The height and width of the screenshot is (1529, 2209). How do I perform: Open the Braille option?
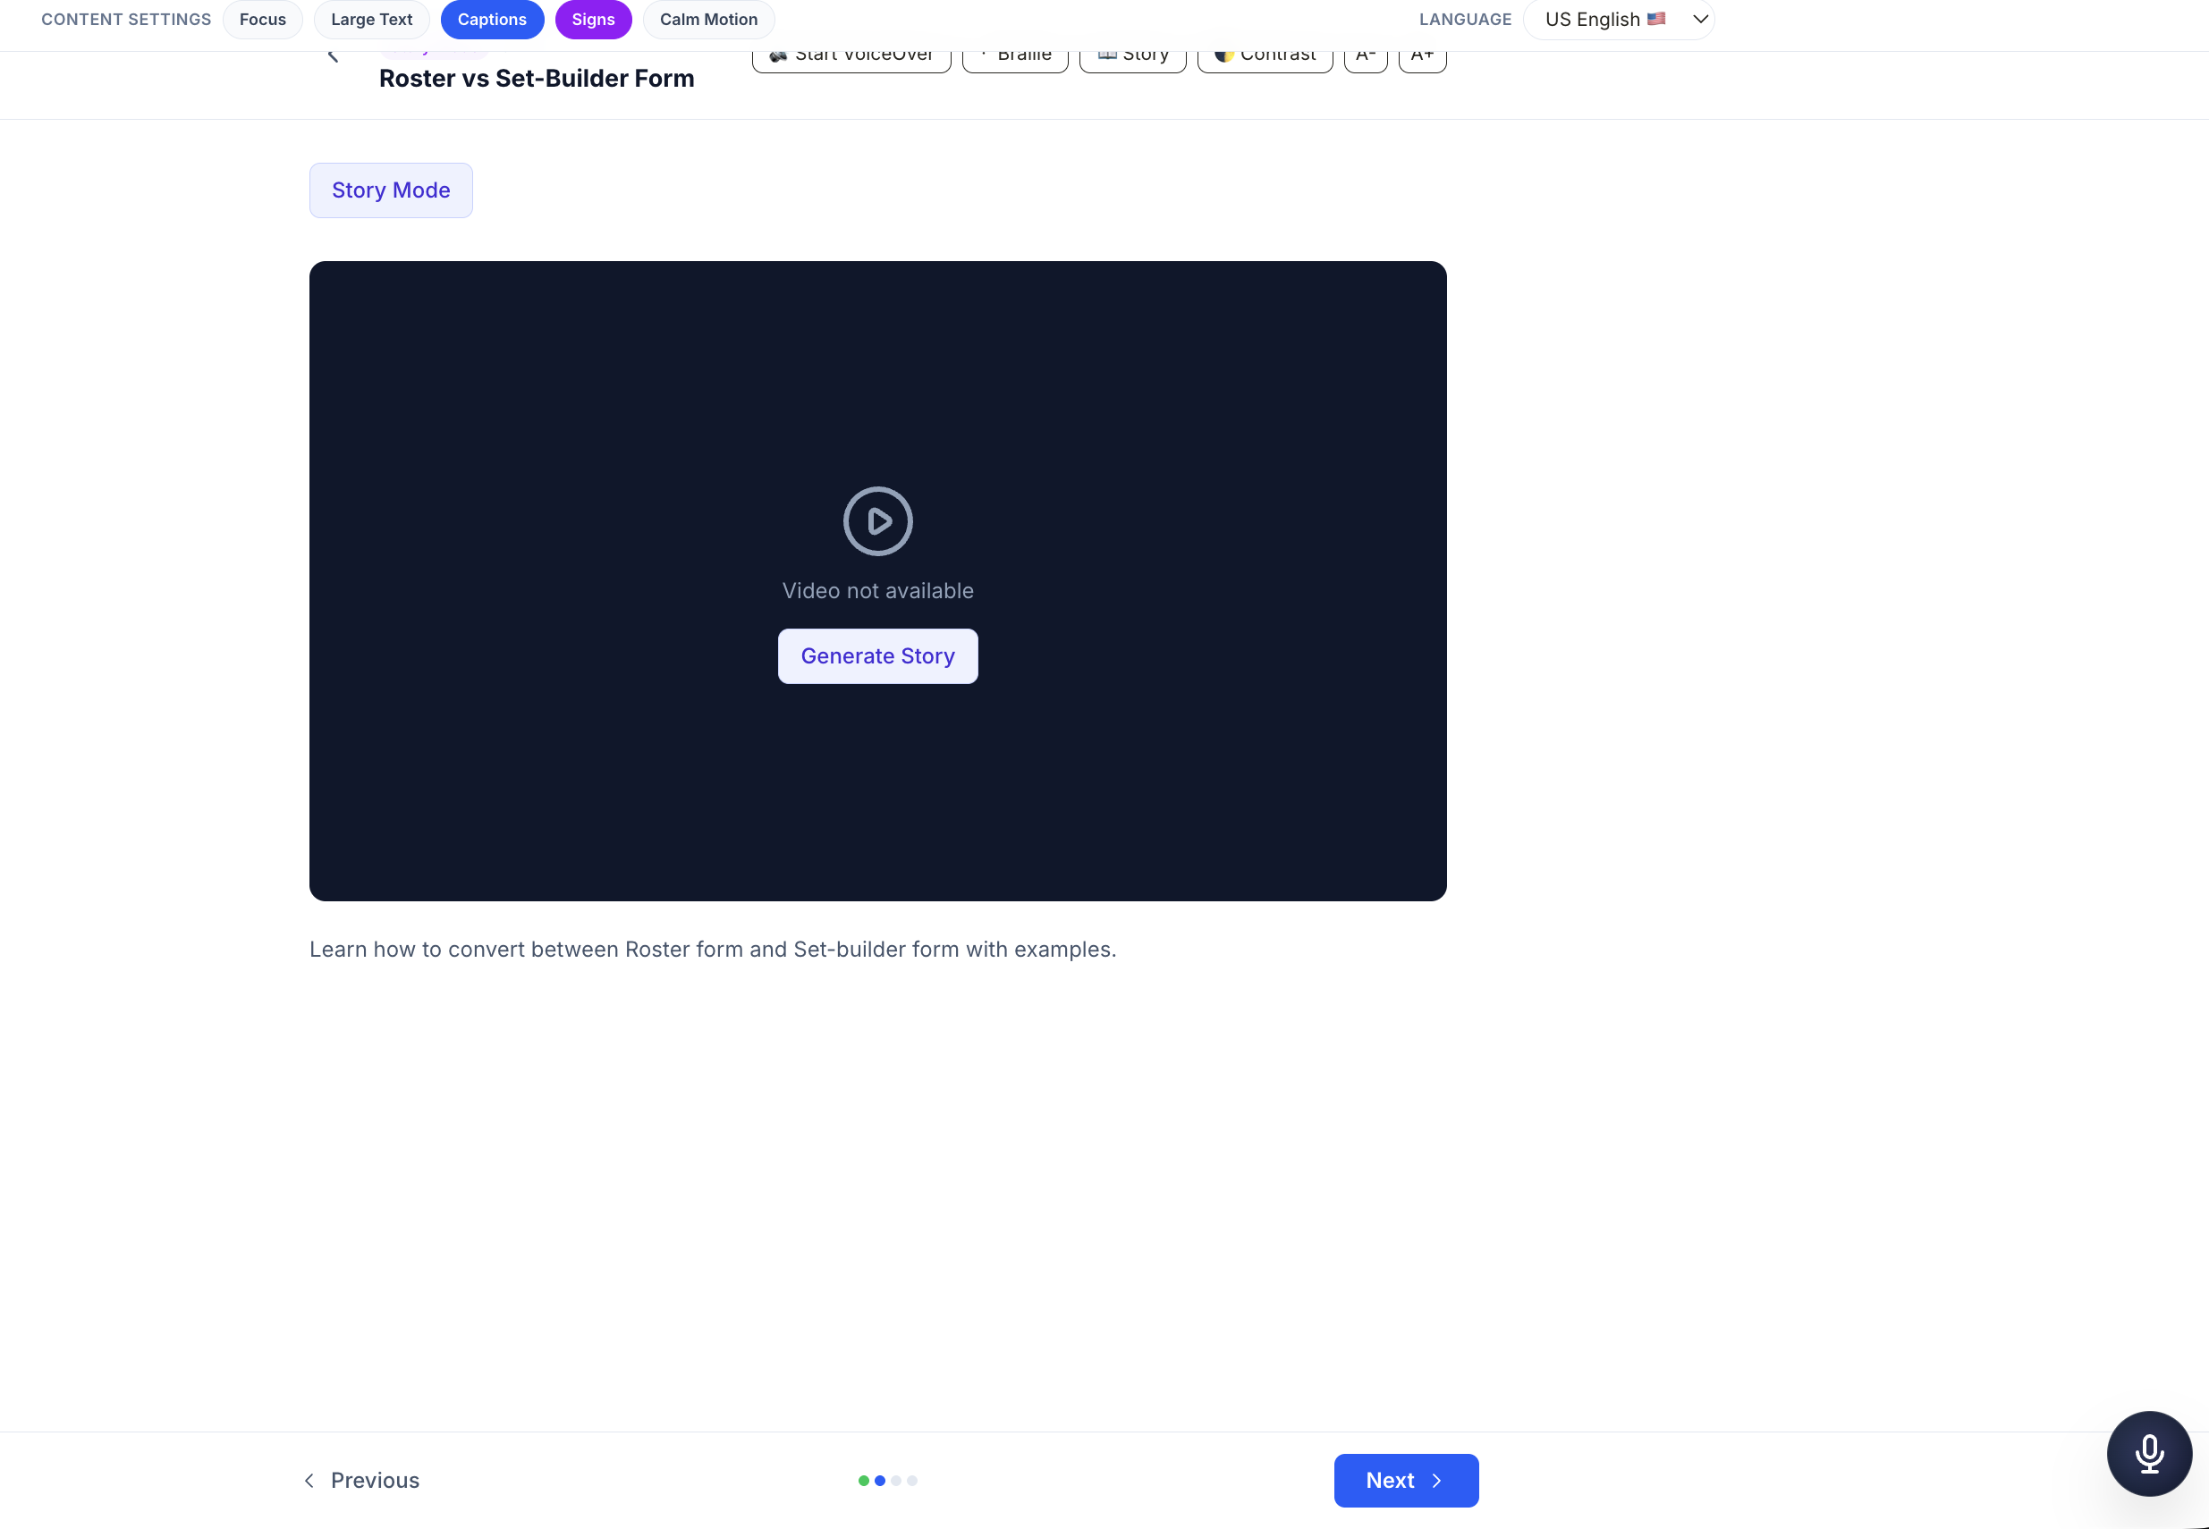click(x=1014, y=61)
